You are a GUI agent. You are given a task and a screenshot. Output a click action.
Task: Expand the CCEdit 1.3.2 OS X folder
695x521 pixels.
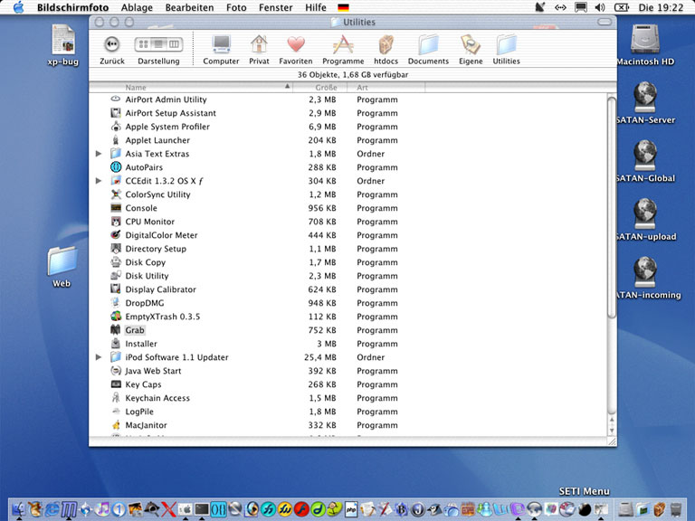pyautogui.click(x=99, y=181)
